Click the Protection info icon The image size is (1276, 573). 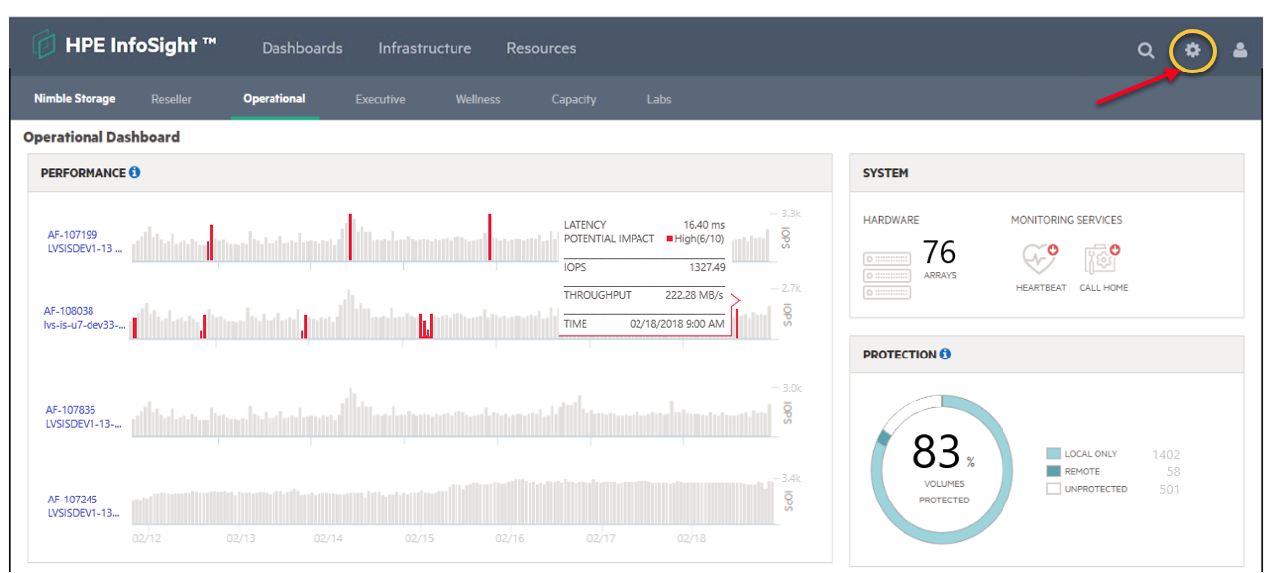tap(945, 354)
